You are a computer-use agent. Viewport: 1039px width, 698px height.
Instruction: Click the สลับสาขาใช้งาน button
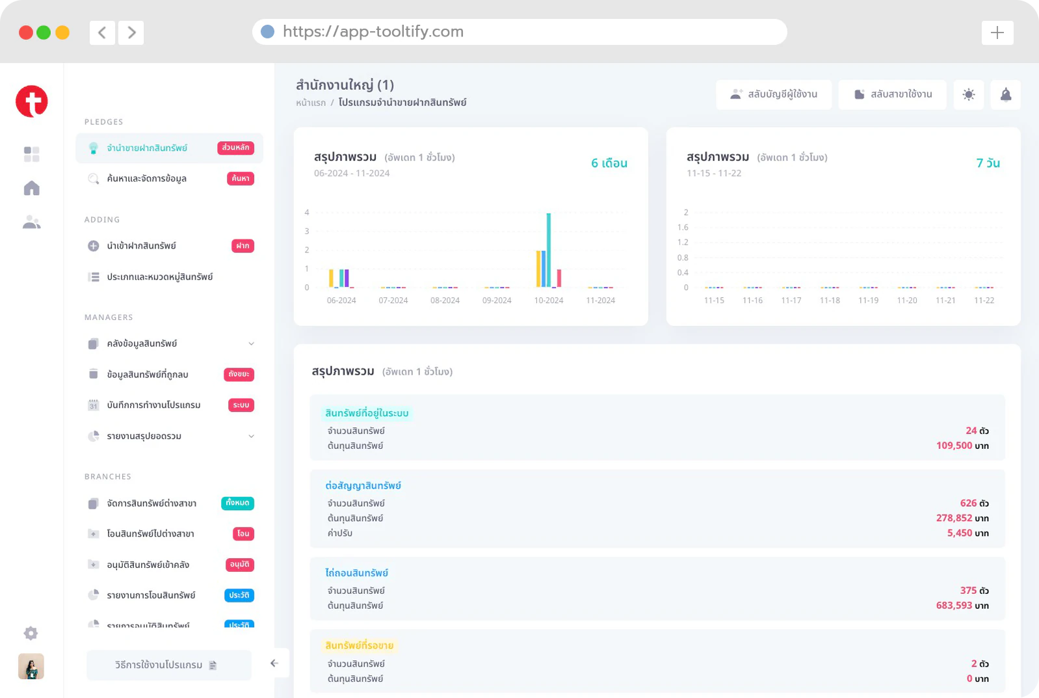click(x=893, y=95)
